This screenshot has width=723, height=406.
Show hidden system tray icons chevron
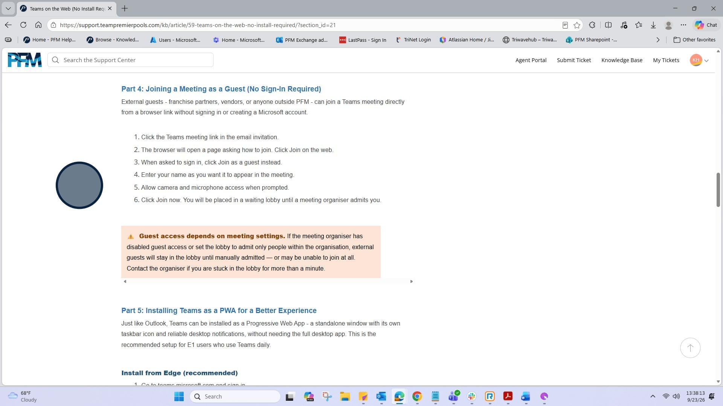point(653,396)
